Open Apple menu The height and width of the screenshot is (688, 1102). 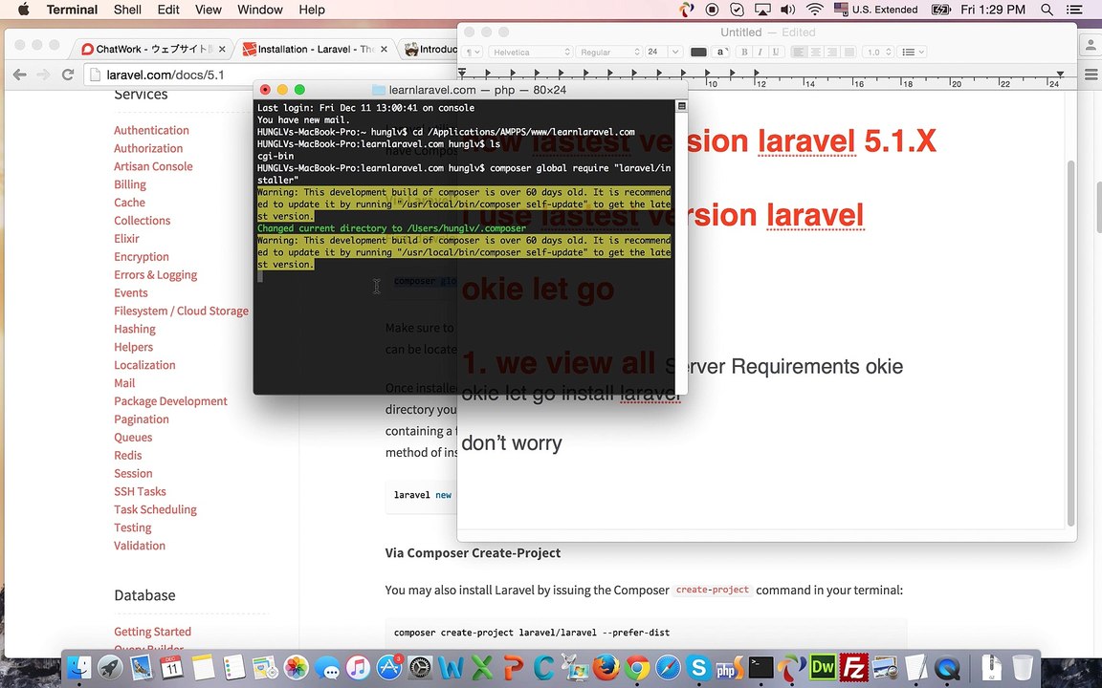point(23,10)
